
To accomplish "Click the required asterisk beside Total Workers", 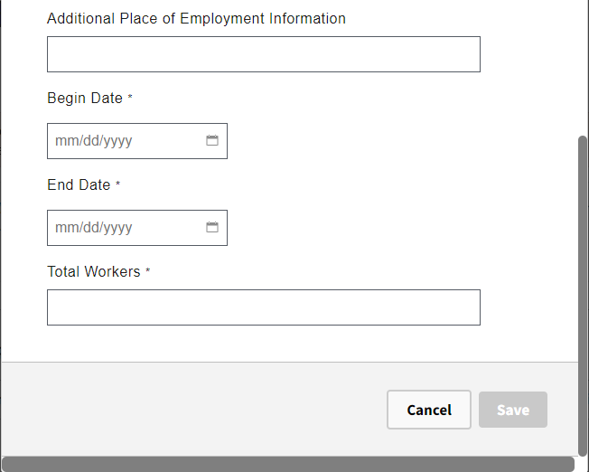I will (x=148, y=270).
